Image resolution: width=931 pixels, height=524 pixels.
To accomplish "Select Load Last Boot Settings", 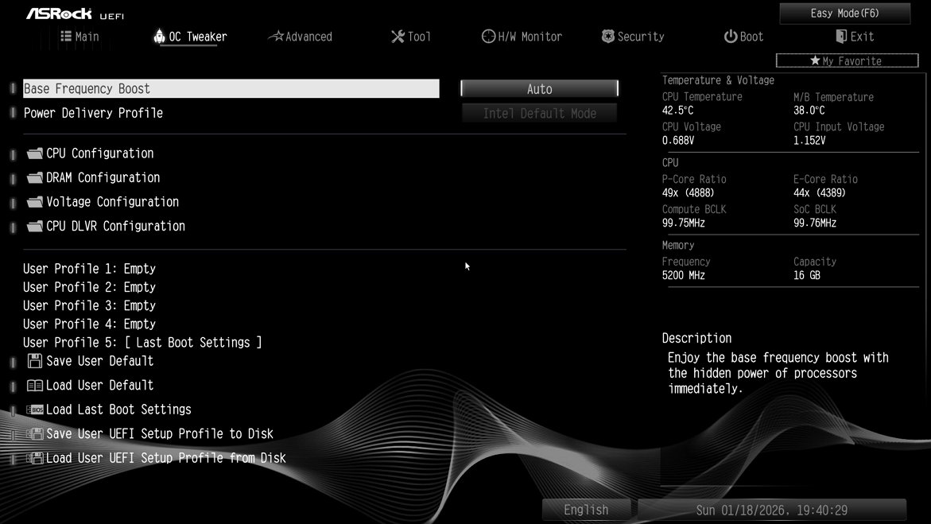I will pyautogui.click(x=118, y=409).
